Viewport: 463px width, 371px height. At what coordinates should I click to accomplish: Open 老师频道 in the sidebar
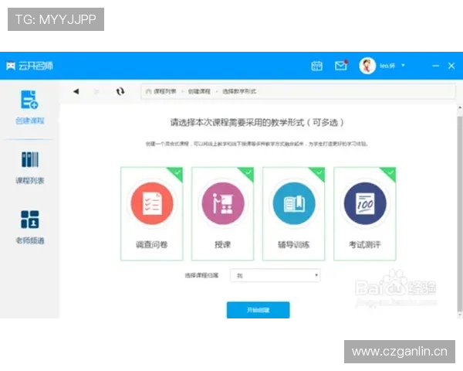tap(29, 227)
